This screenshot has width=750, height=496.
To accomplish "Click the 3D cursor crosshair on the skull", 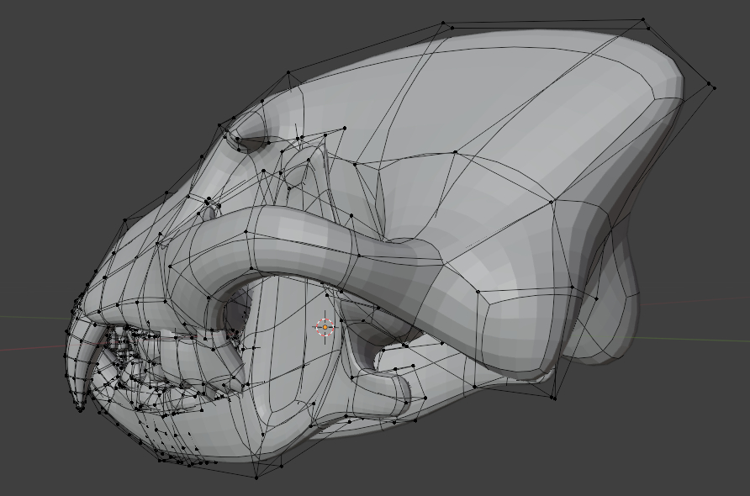I will tap(325, 327).
